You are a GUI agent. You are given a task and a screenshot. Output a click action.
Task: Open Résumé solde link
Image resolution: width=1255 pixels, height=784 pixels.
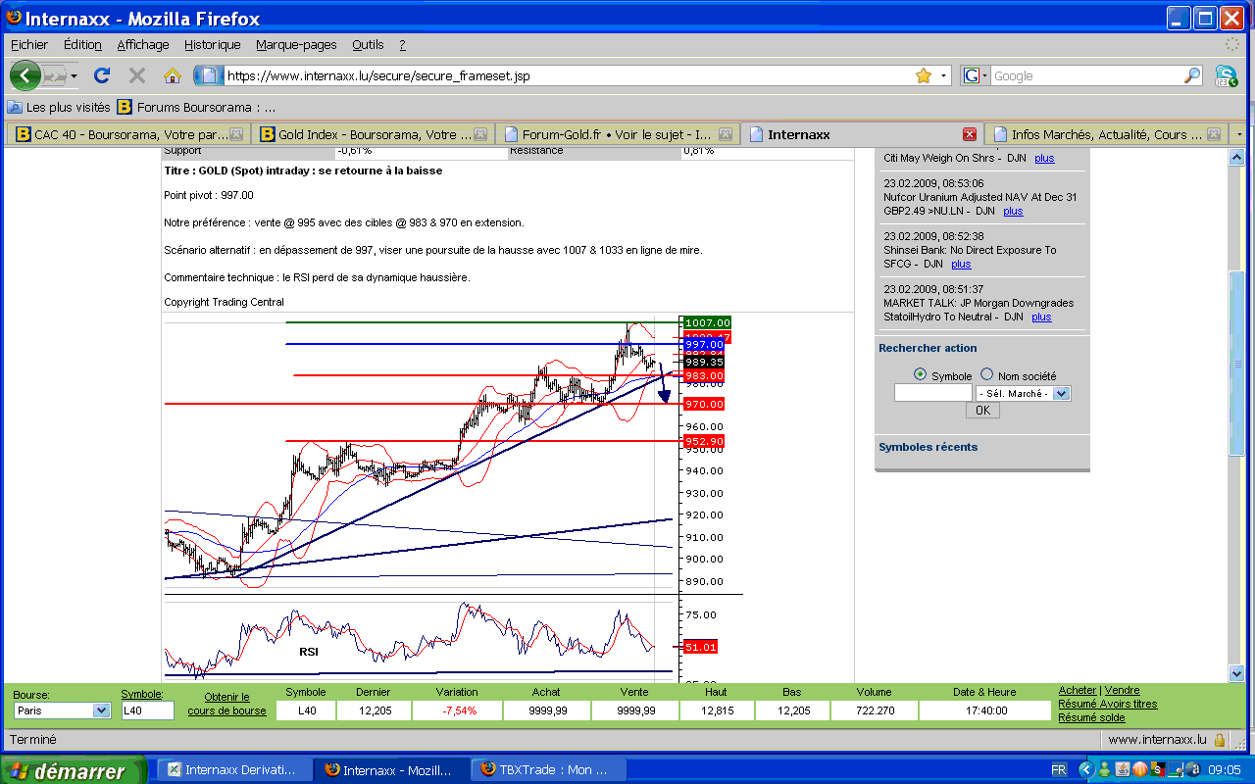(1091, 717)
